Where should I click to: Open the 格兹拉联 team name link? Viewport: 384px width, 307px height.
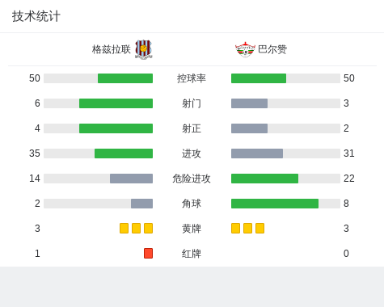[112, 49]
